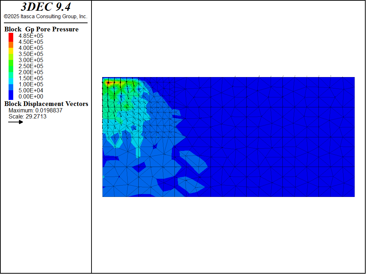Click the 5.00E+04 legend value label
The image size is (366, 274).
31,90
